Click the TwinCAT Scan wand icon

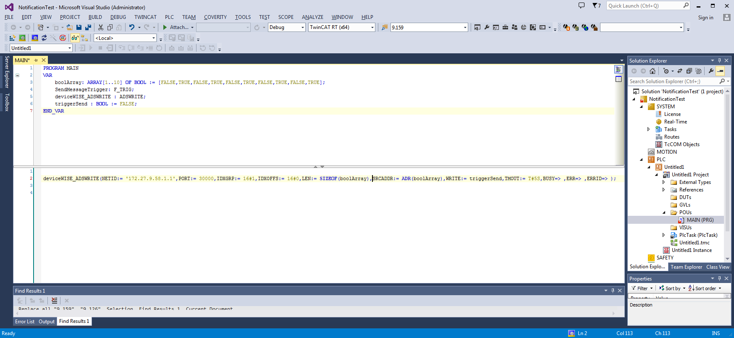point(53,38)
